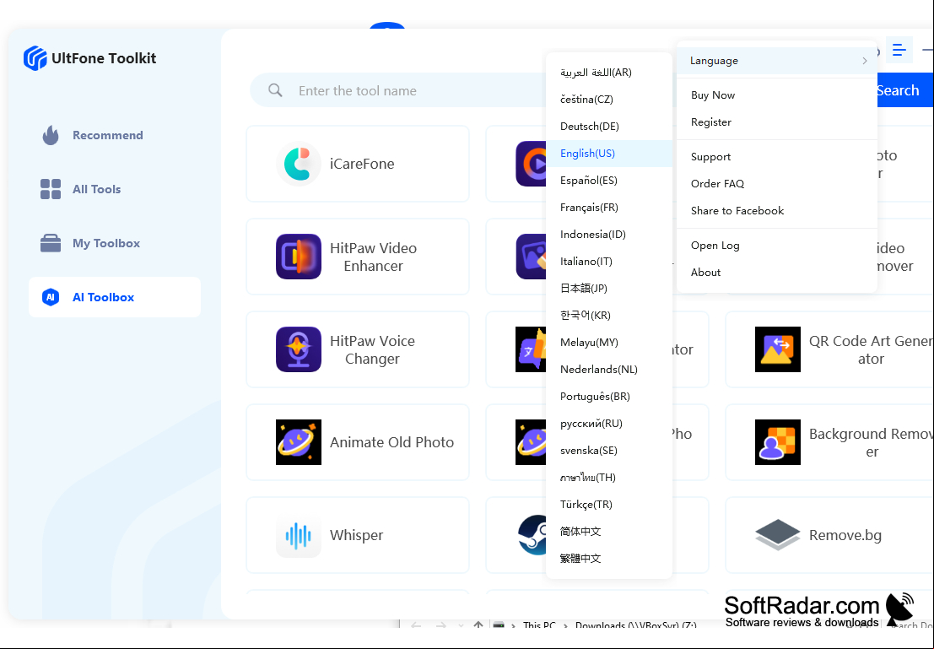
Task: Click the My Toolbox briefcase icon
Action: coord(51,243)
